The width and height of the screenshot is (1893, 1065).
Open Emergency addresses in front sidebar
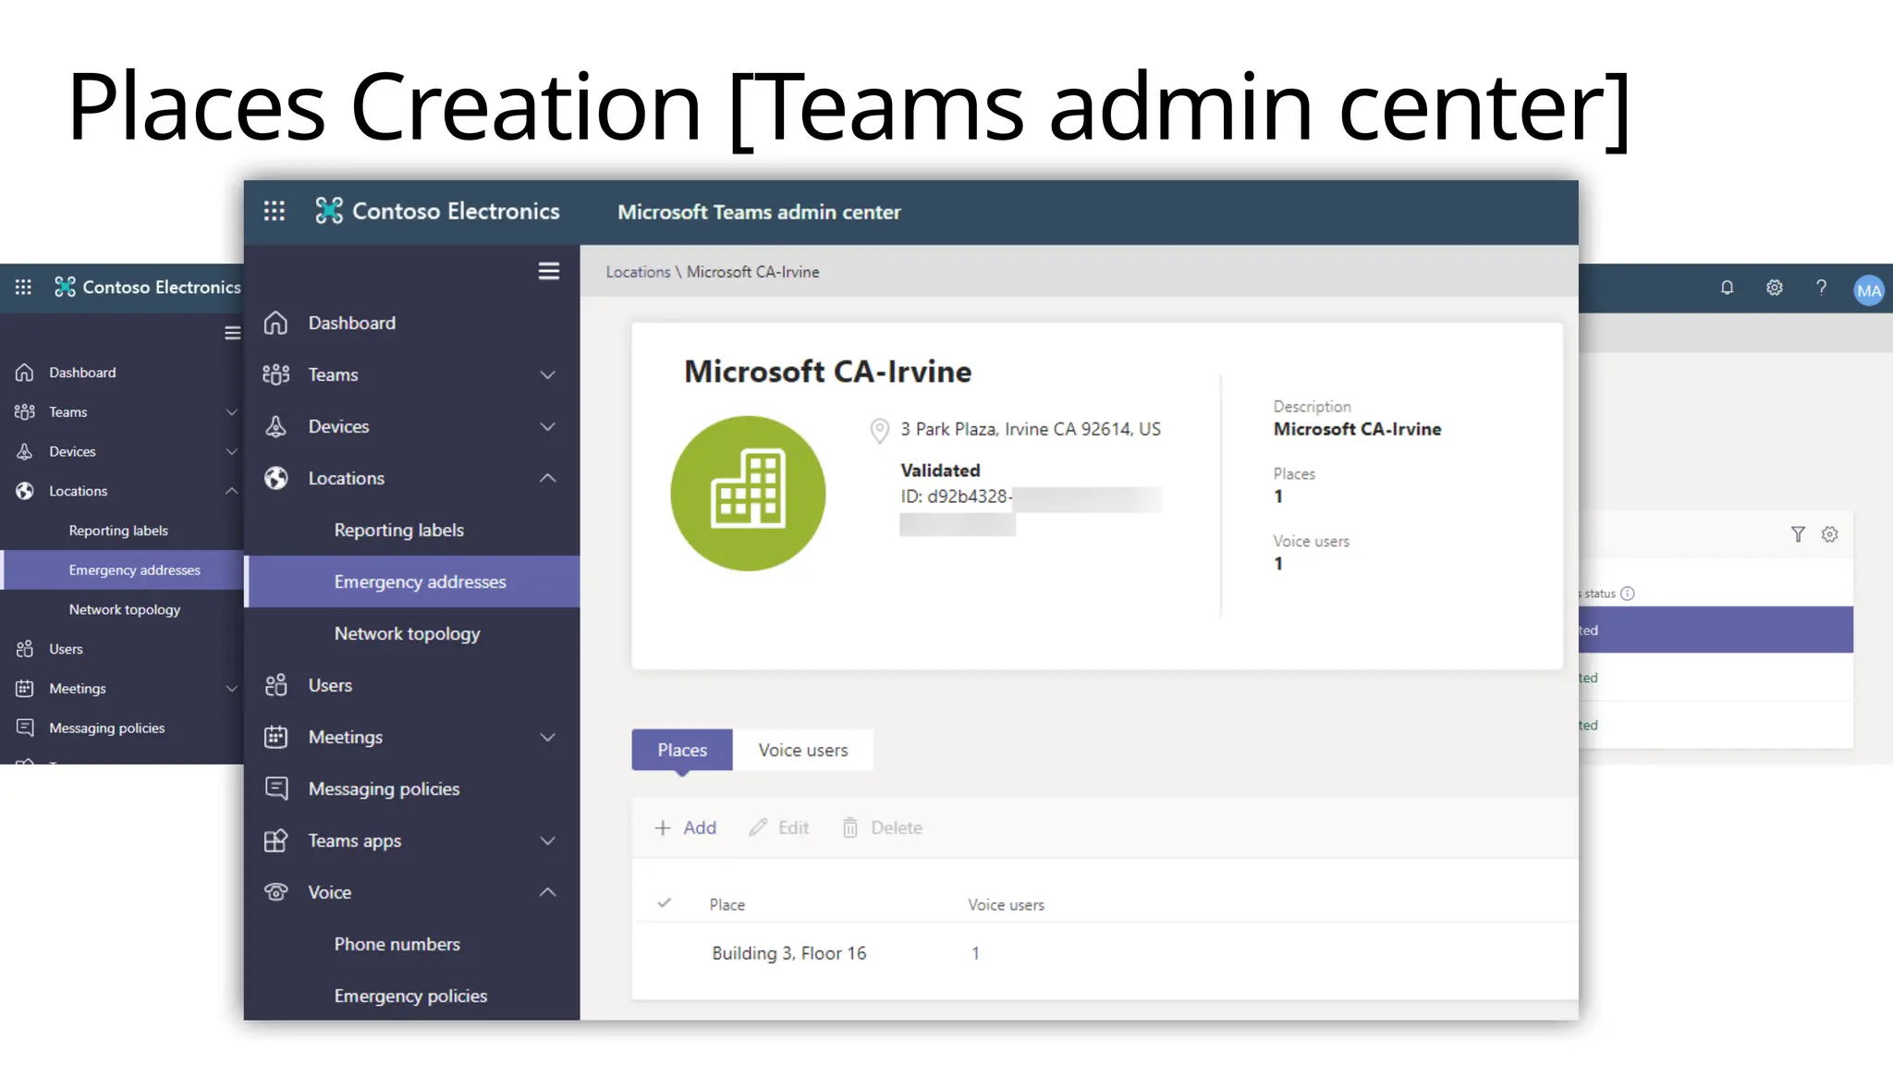point(413,581)
